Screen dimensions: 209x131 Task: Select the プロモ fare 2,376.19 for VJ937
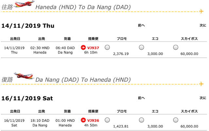107,47
